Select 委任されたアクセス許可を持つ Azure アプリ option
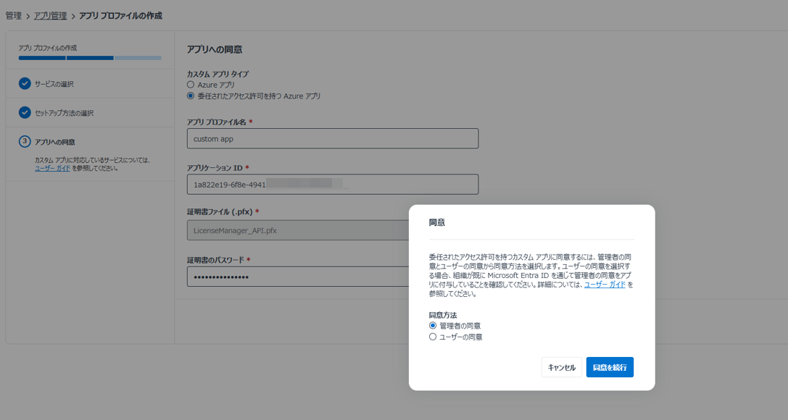788x420 pixels. [x=191, y=96]
